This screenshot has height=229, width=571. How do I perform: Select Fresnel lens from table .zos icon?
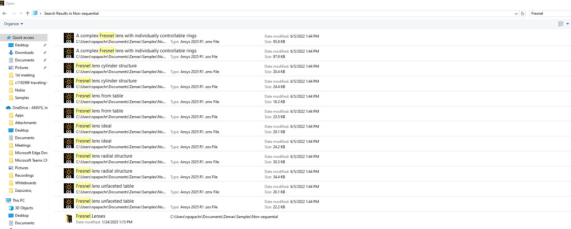point(69,113)
